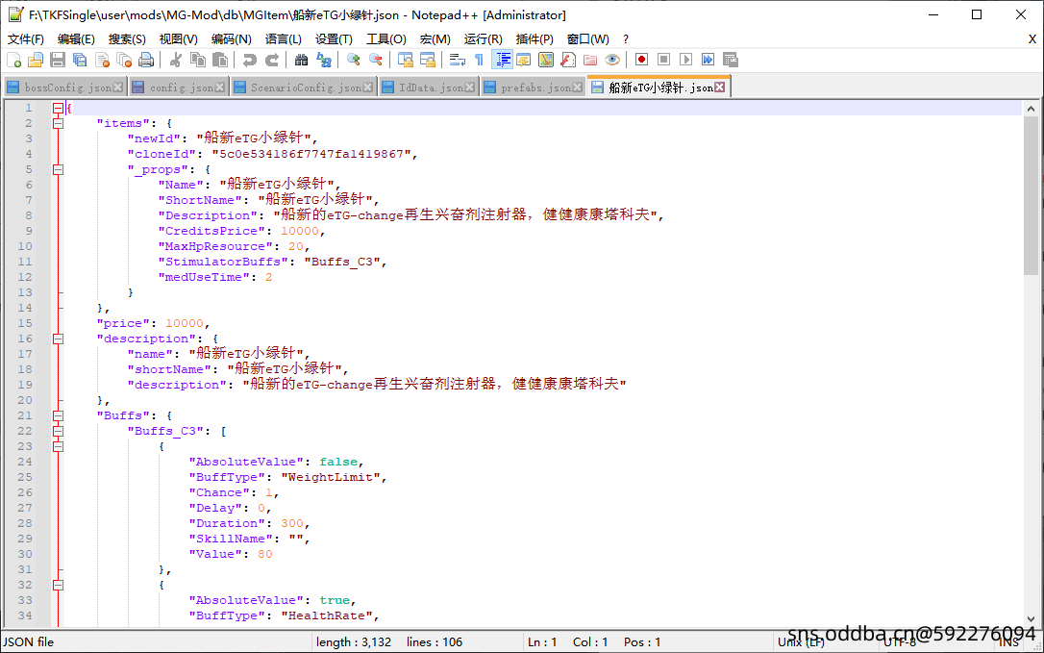The height and width of the screenshot is (653, 1044).
Task: Toggle Word wrap toolbar button
Action: click(458, 60)
